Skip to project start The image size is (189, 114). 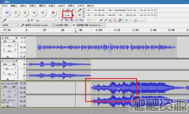(34, 13)
